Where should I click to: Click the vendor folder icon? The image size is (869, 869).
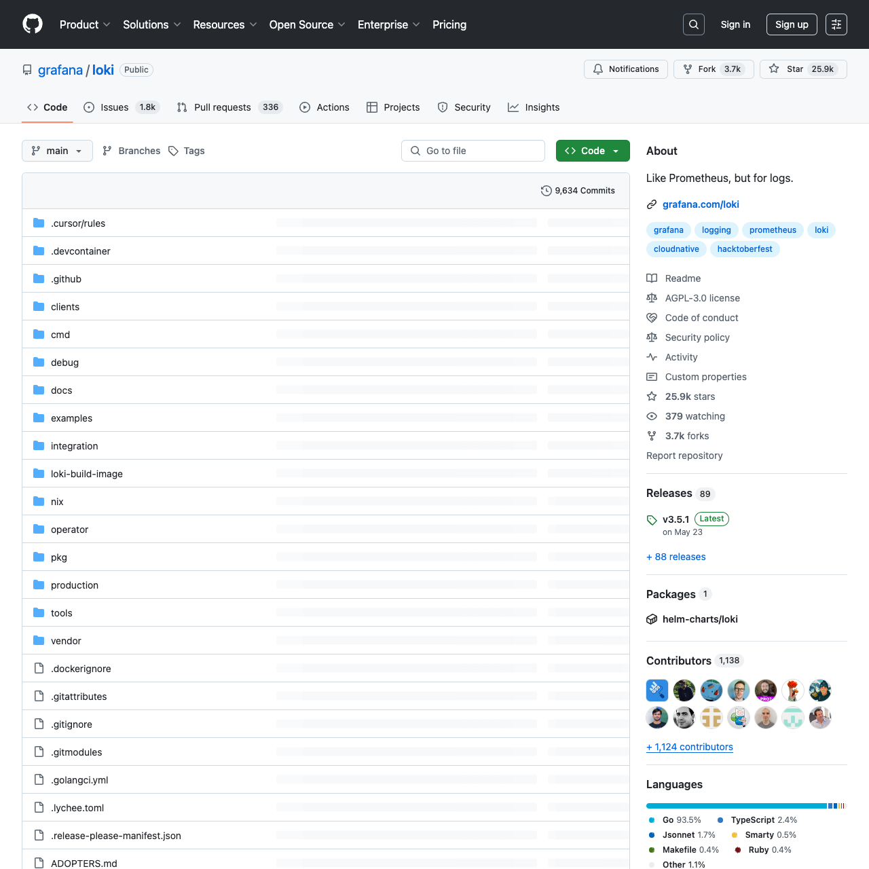(39, 640)
